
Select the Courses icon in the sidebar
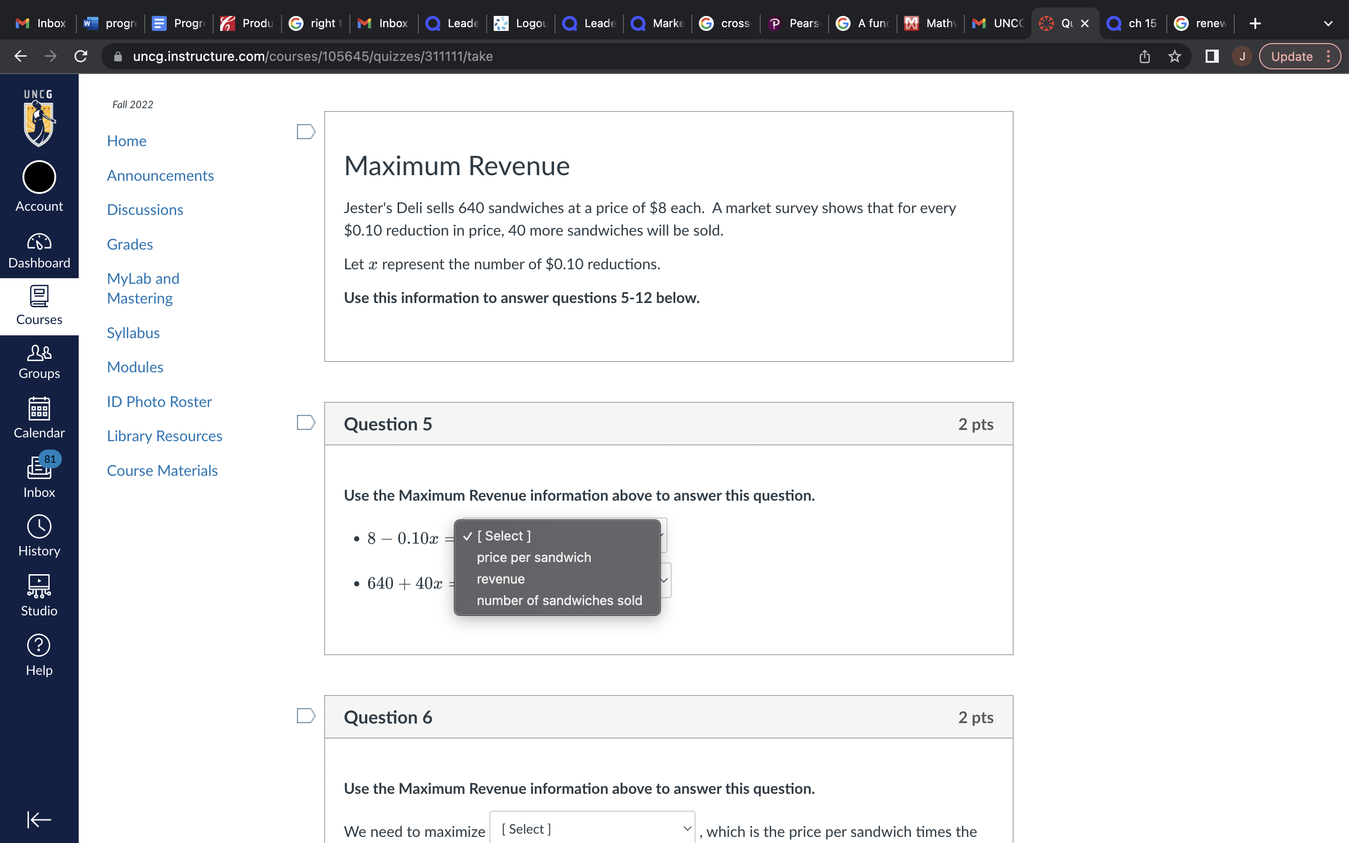[x=38, y=304]
